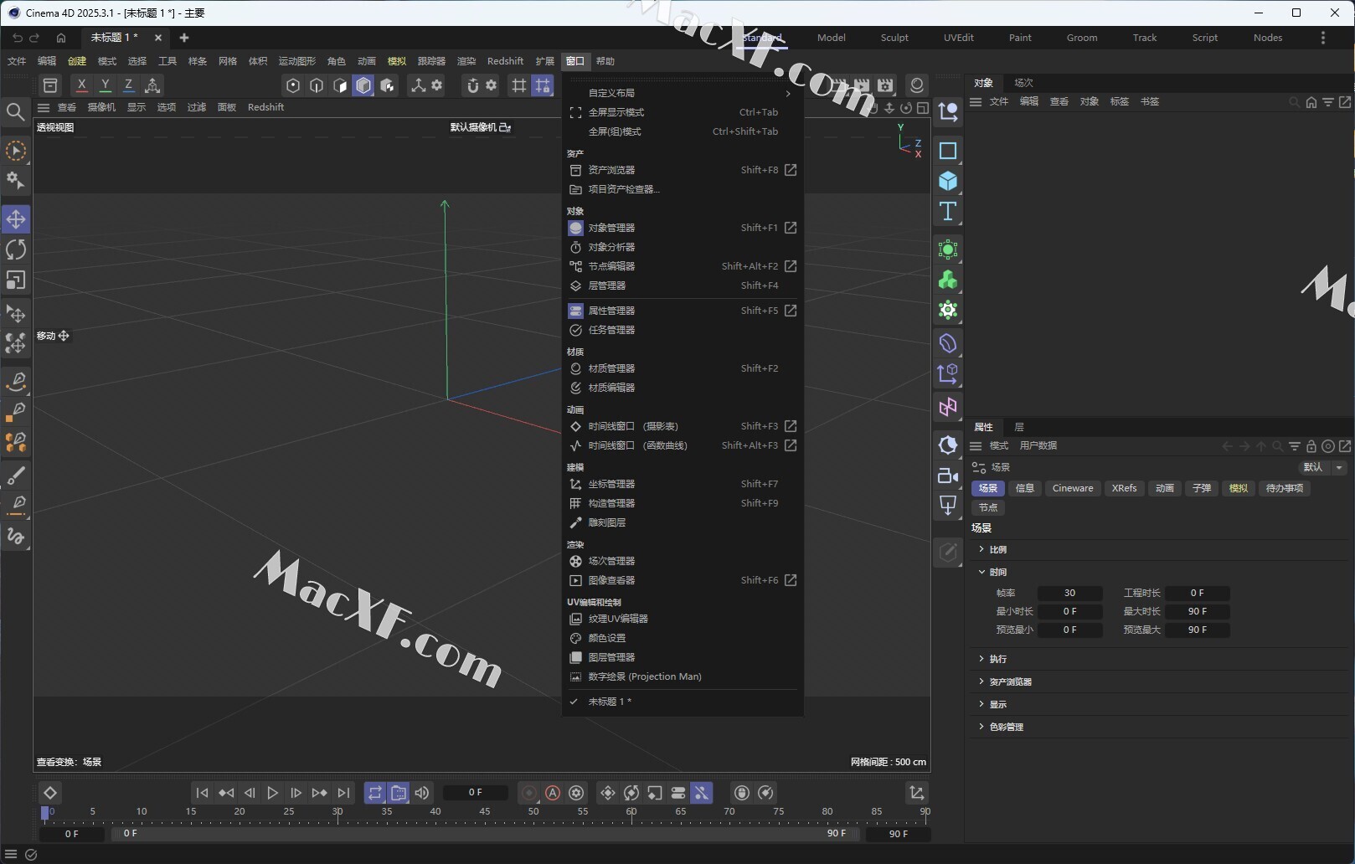Add a Text spline object
The width and height of the screenshot is (1355, 864).
click(x=948, y=211)
